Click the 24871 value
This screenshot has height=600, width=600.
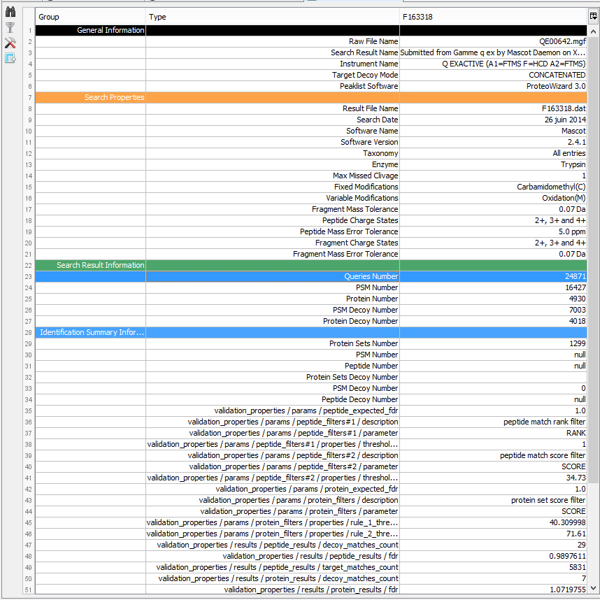493,276
